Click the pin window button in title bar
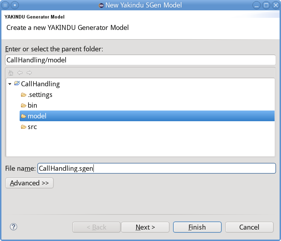This screenshot has height=241, width=281. coord(15,5)
